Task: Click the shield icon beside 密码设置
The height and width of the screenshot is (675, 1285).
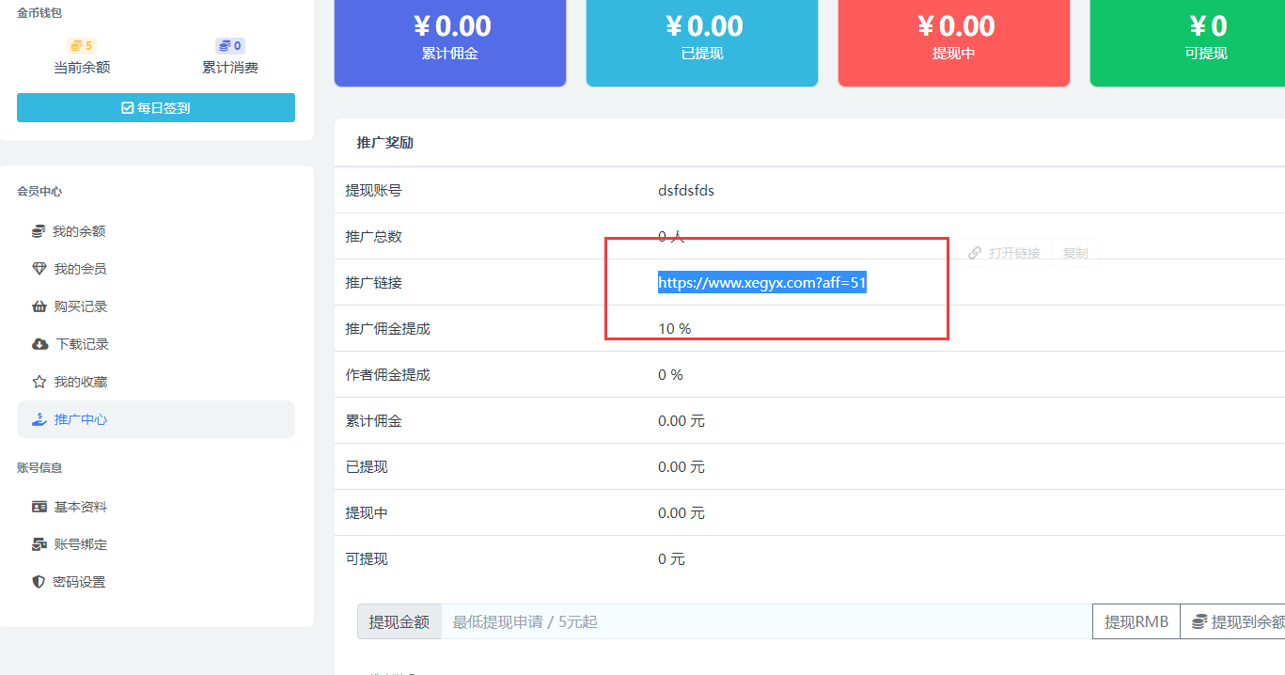Action: point(39,582)
